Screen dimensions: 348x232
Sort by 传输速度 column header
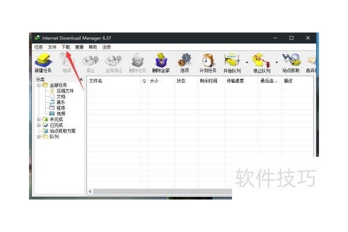(x=242, y=81)
